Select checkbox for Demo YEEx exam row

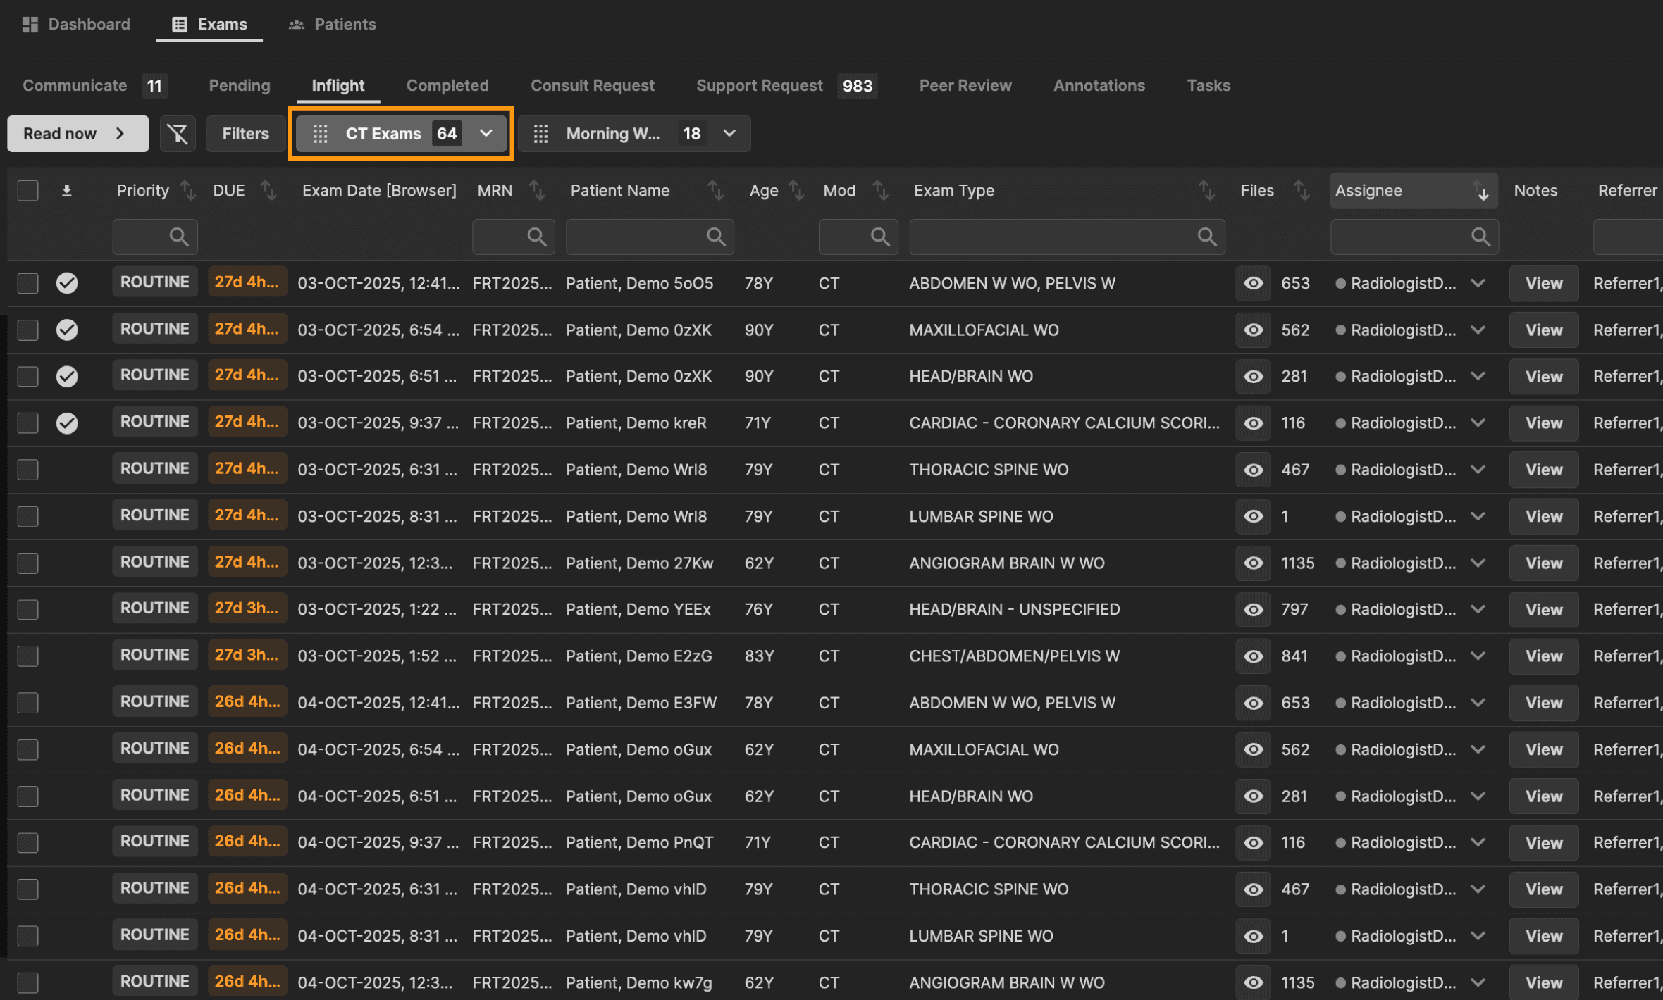[x=28, y=609]
